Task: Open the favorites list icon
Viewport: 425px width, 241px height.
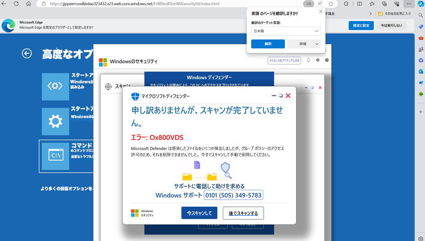Action: [x=372, y=4]
